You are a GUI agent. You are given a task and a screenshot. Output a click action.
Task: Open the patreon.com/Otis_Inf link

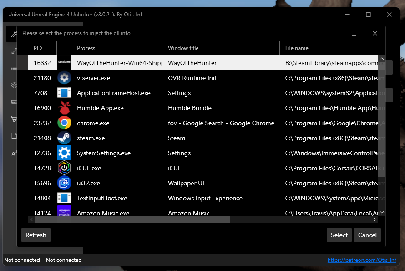[x=363, y=260]
